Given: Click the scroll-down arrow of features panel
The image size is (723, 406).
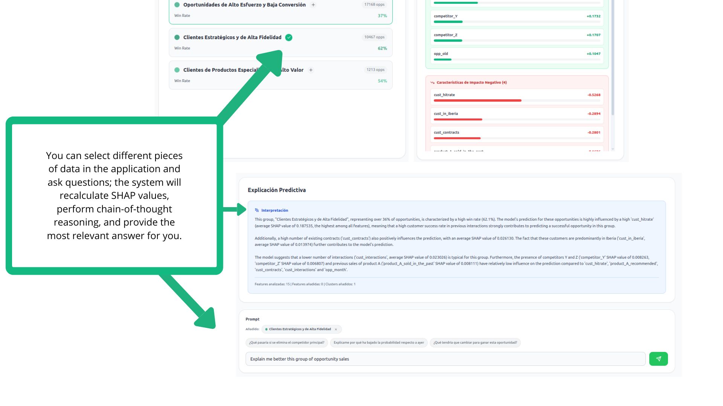Looking at the screenshot, I should coord(613,149).
